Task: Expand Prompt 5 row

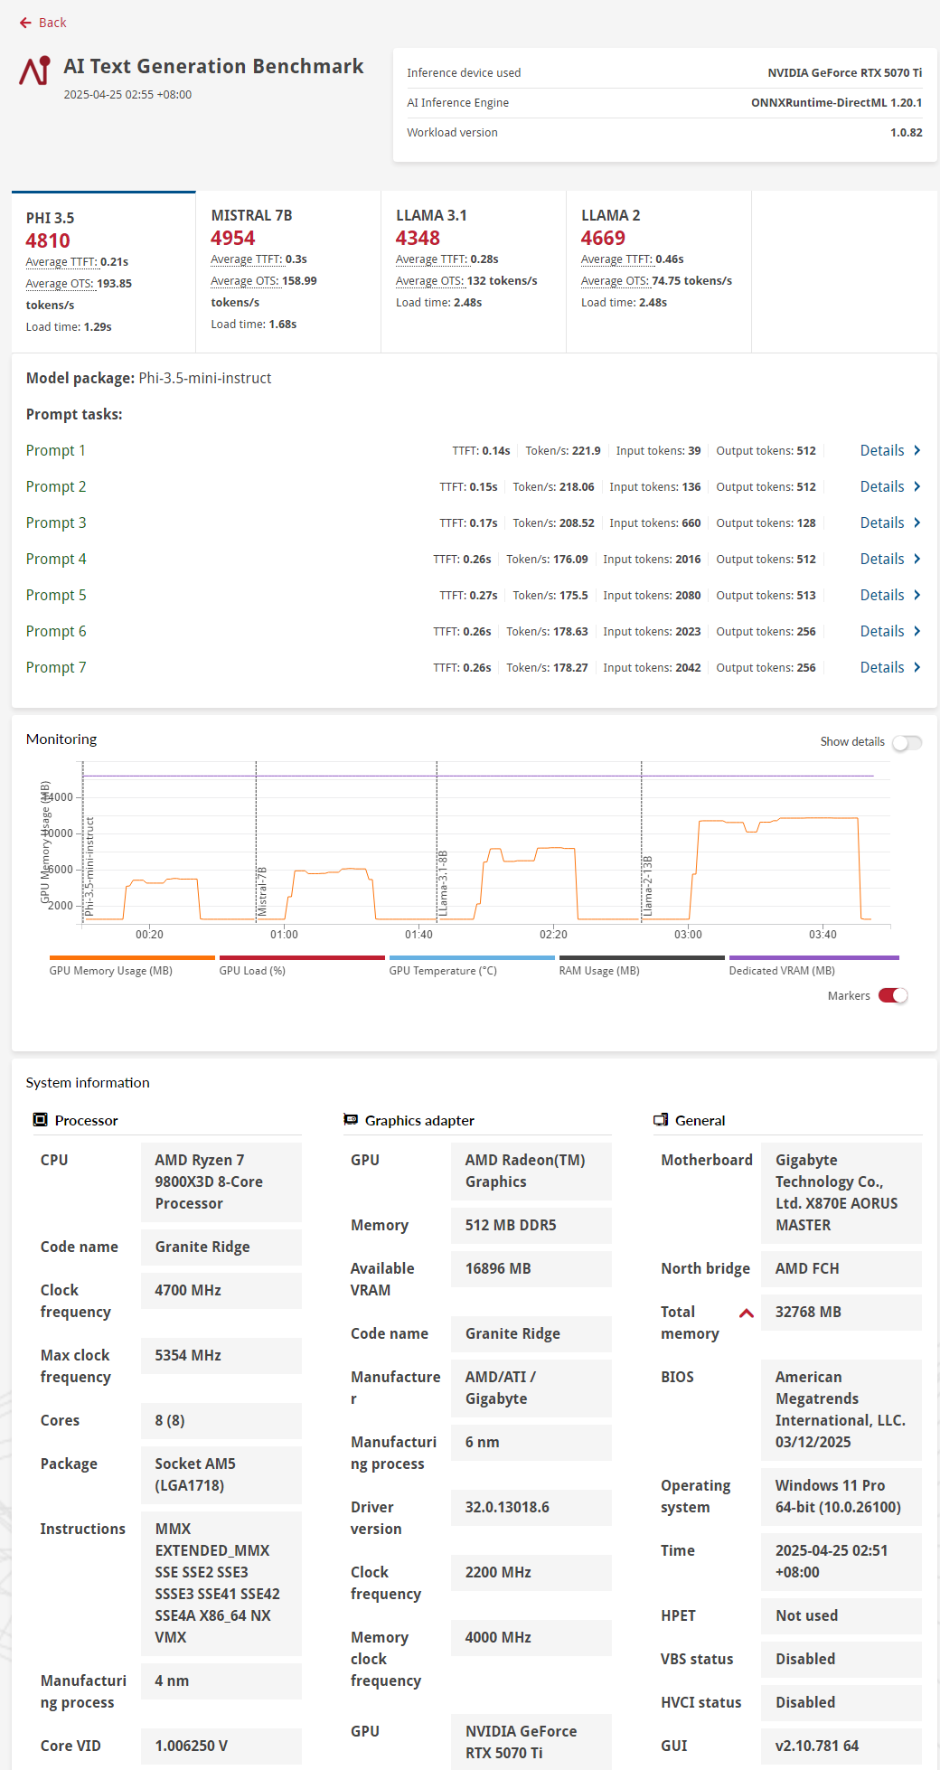Action: click(x=56, y=595)
